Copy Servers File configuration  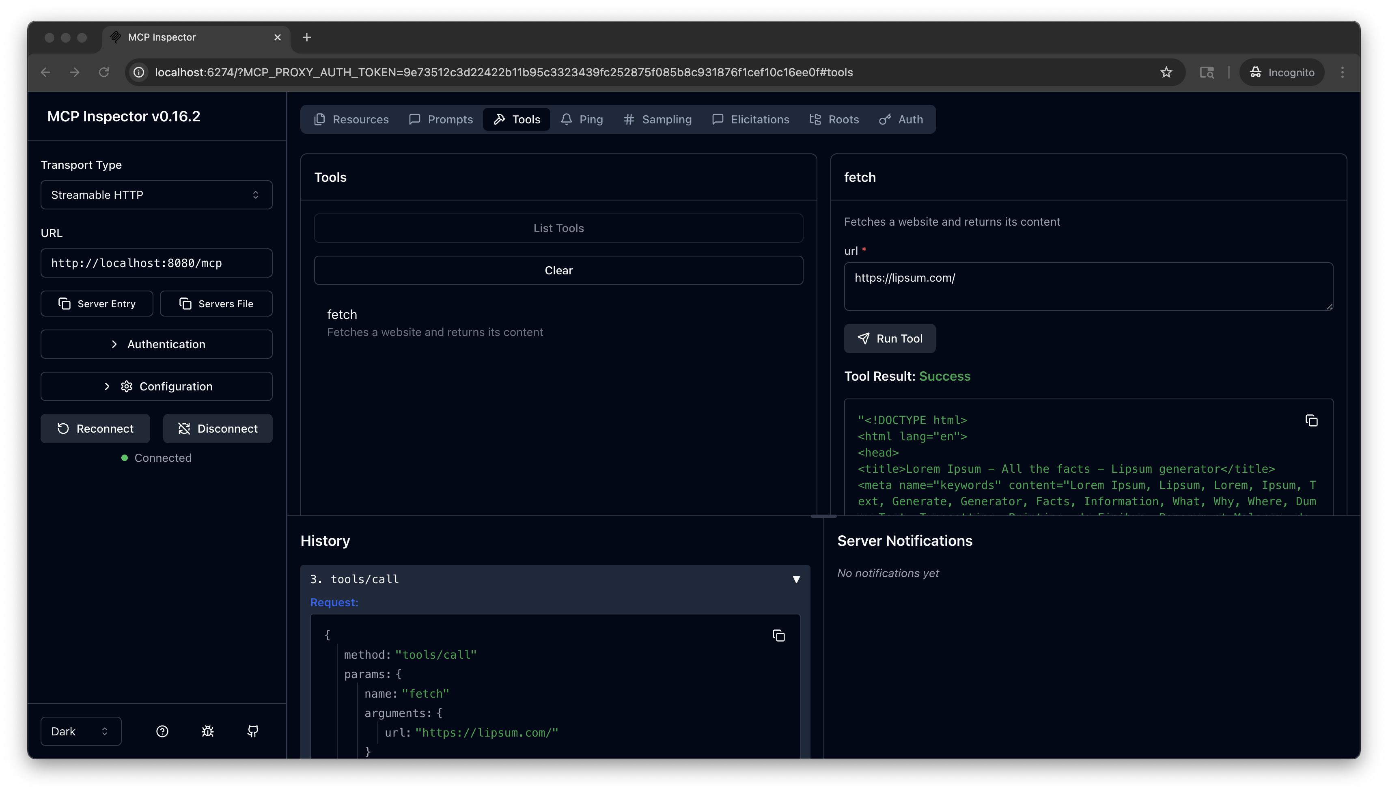point(216,304)
